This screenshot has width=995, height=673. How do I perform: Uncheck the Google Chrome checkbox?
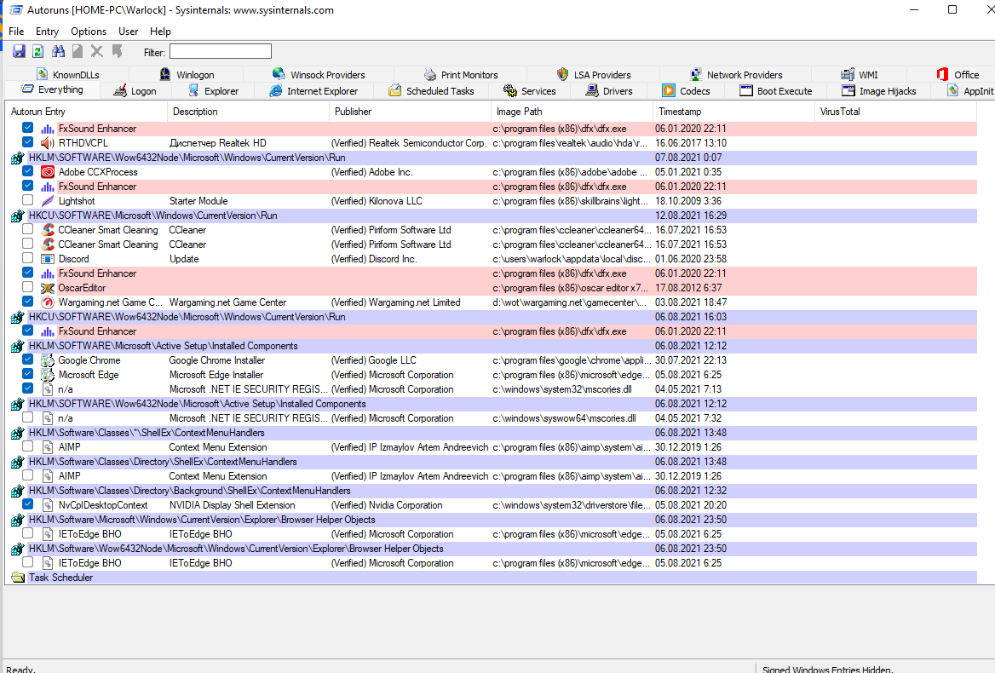click(27, 359)
